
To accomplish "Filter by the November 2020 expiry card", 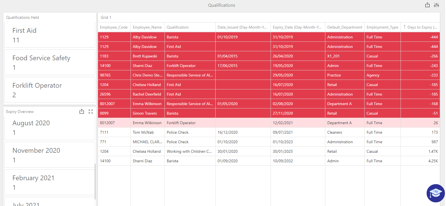I will tap(50, 155).
